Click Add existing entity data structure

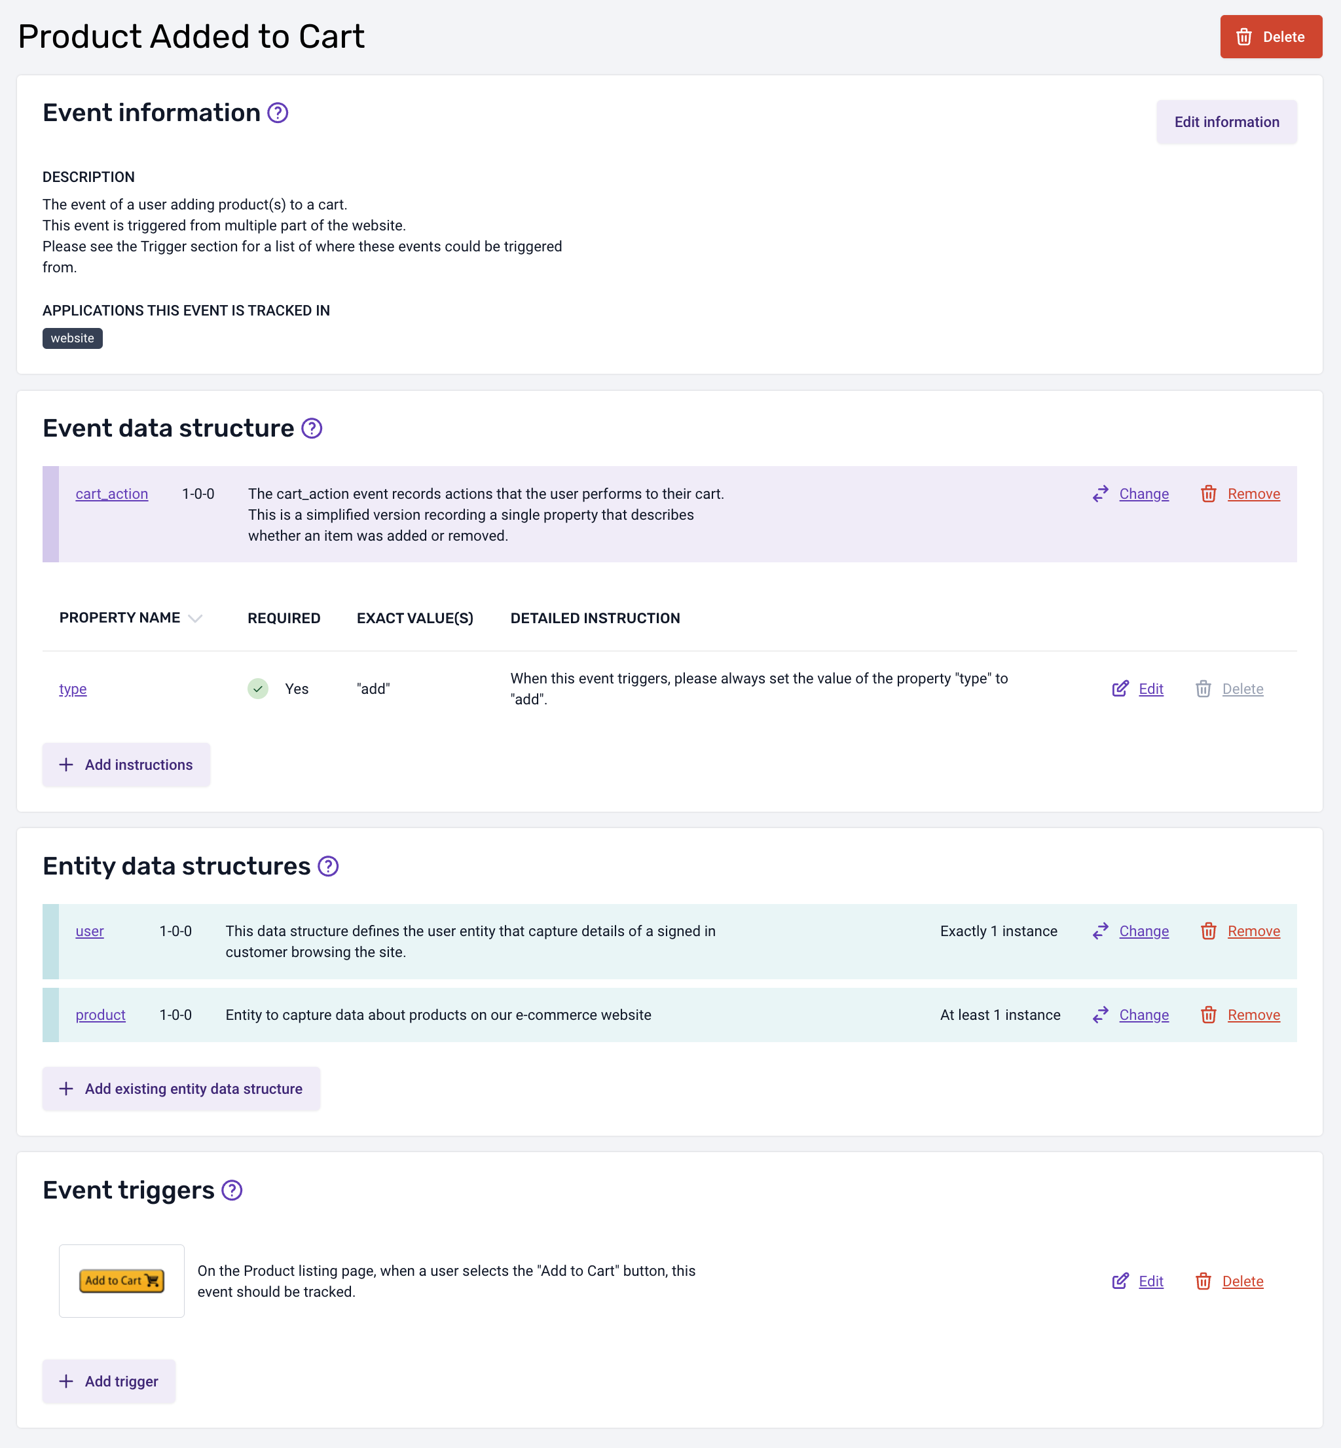pyautogui.click(x=181, y=1088)
